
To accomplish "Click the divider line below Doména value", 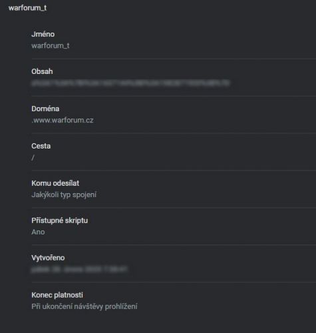I will 174,133.
